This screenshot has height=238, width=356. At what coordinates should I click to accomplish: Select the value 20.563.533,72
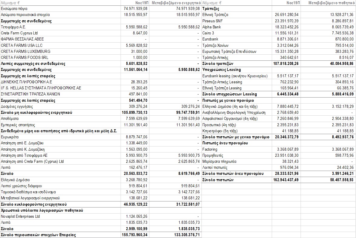[135, 174]
